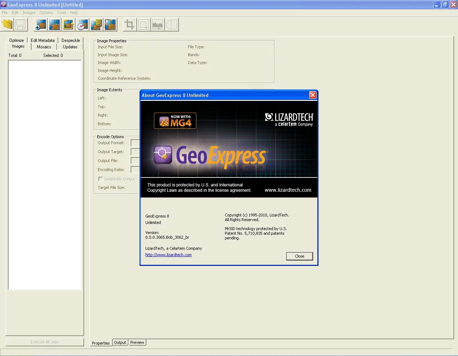Click the Output Format field
Screen dimensions: 458x356
(135, 143)
